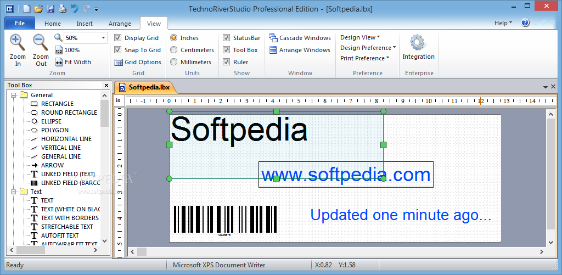The height and width of the screenshot is (275, 562).
Task: Click the Zoom In magnifier icon
Action: [17, 42]
